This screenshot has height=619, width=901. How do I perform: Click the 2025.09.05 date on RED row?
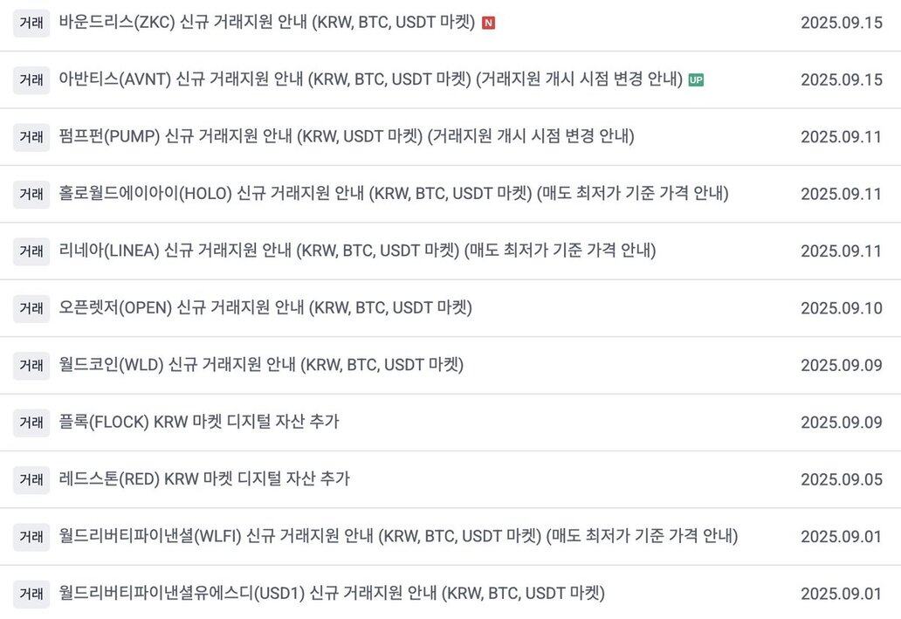(842, 479)
